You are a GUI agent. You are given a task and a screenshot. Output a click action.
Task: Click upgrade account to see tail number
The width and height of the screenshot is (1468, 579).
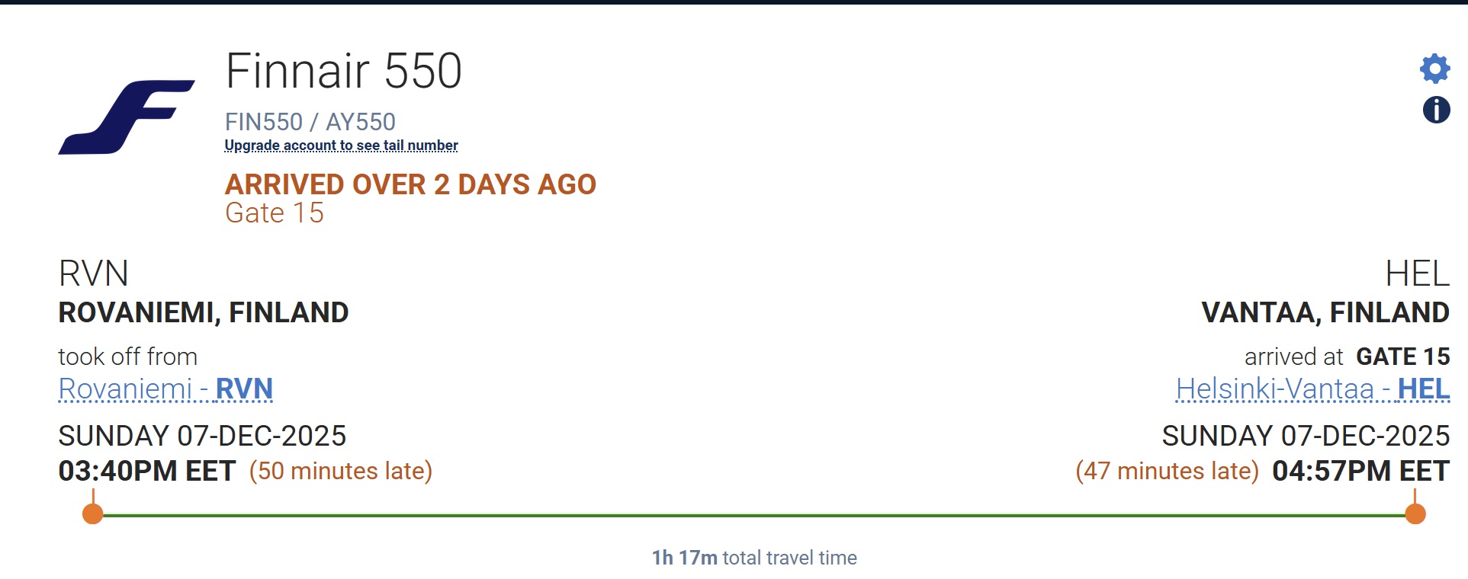click(341, 146)
